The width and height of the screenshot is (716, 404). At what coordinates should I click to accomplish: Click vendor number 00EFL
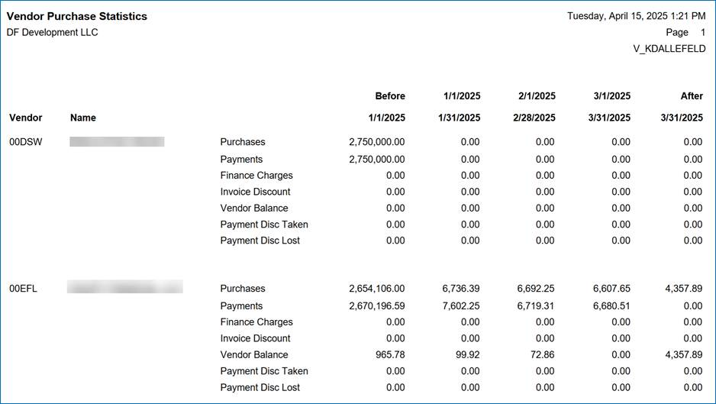pyautogui.click(x=24, y=289)
